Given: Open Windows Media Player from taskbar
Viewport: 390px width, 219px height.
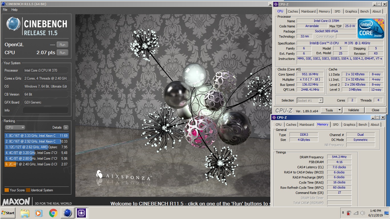Looking at the screenshot, I should [39, 213].
